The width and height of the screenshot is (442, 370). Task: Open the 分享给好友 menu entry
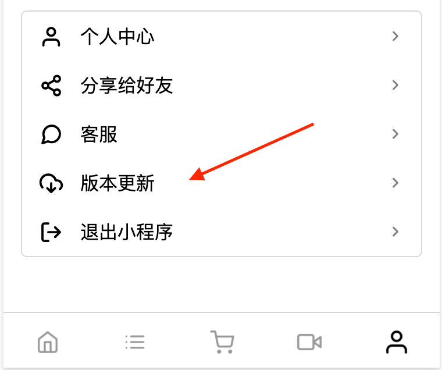[x=221, y=85]
